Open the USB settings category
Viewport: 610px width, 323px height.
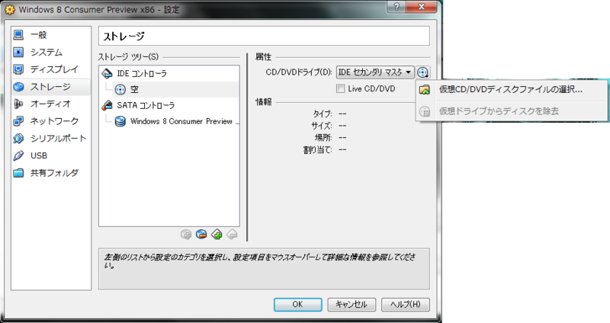click(x=51, y=155)
